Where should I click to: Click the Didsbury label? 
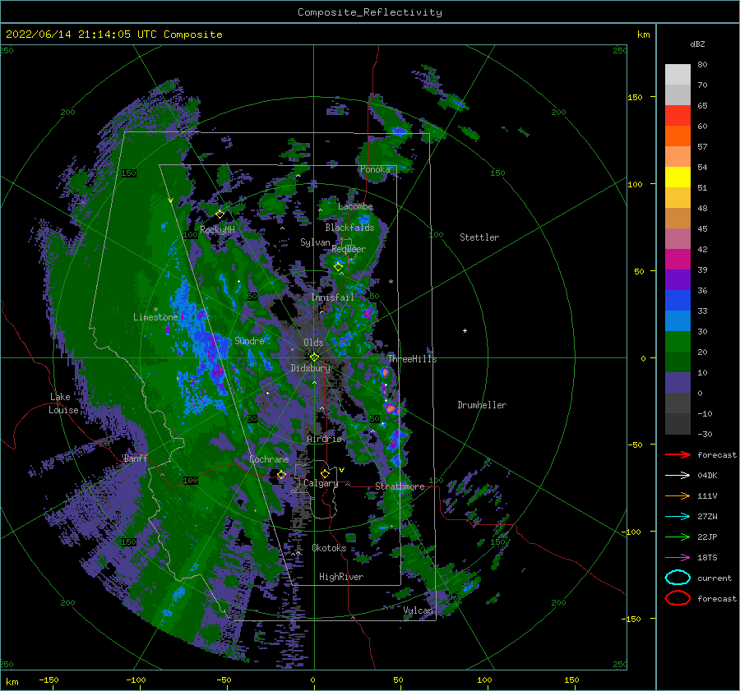click(x=311, y=368)
